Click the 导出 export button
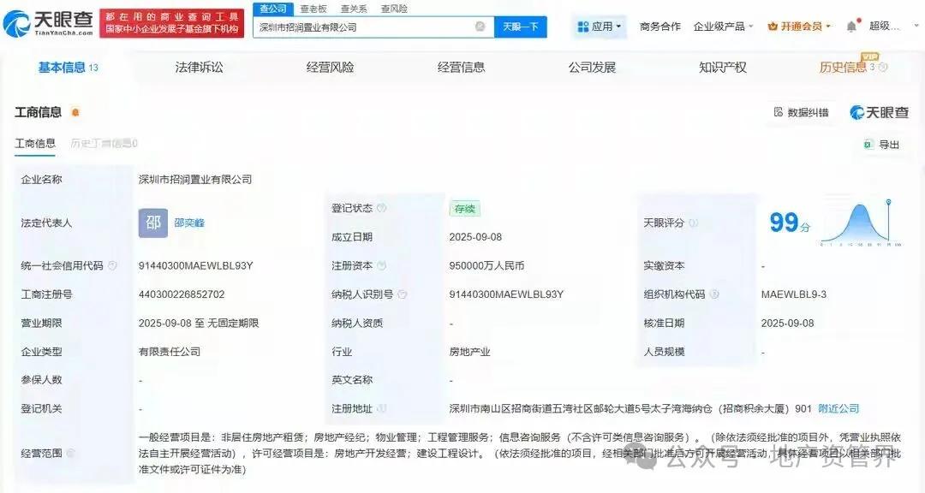Image resolution: width=925 pixels, height=493 pixels. click(881, 145)
